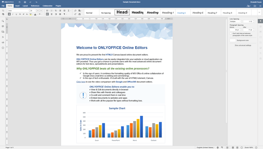263x149 pixels.
Task: Align text center
Action: point(51,14)
